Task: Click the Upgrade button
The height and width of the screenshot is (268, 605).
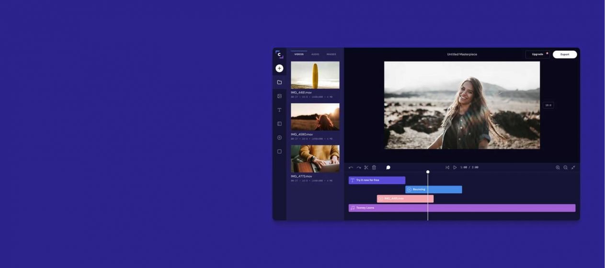Action: click(537, 55)
